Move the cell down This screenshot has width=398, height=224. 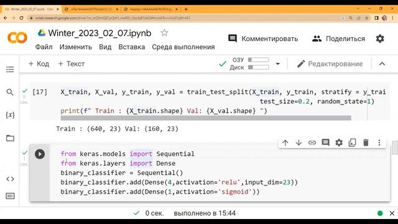(298, 142)
